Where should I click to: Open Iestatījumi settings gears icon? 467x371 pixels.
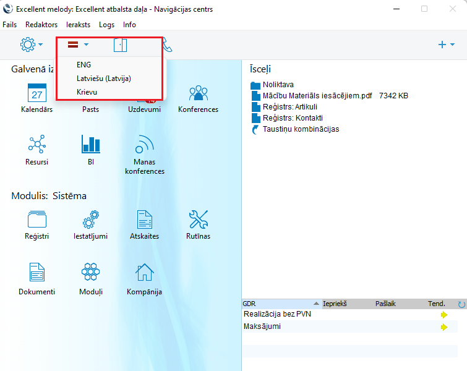click(90, 219)
